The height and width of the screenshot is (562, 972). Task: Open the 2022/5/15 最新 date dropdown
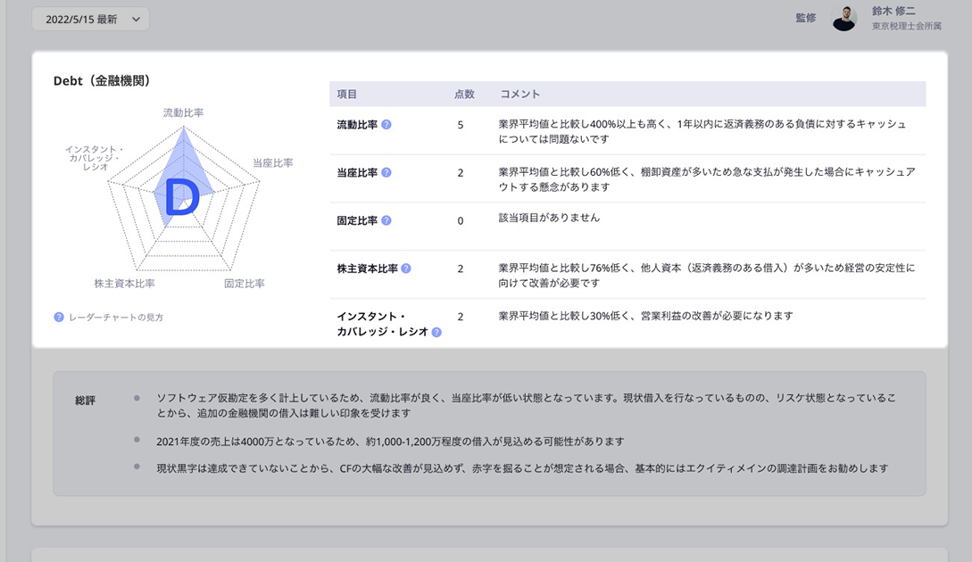point(90,19)
